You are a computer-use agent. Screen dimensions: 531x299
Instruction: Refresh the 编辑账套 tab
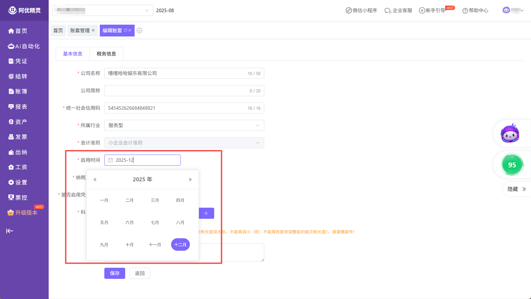(x=126, y=30)
